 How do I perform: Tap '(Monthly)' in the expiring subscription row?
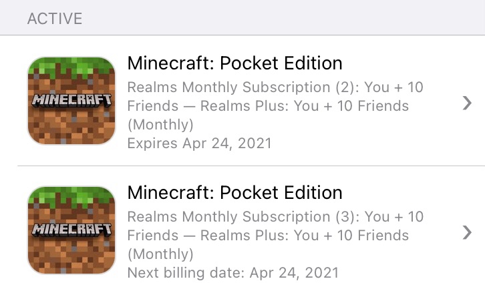[160, 125]
